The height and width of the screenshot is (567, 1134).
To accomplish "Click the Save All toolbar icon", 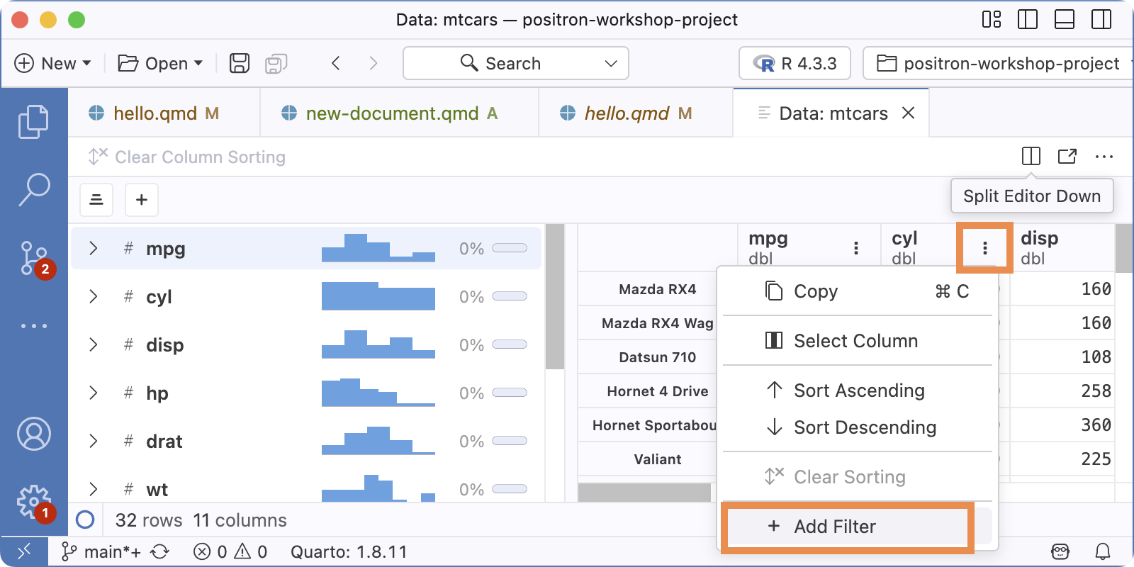I will coord(276,64).
